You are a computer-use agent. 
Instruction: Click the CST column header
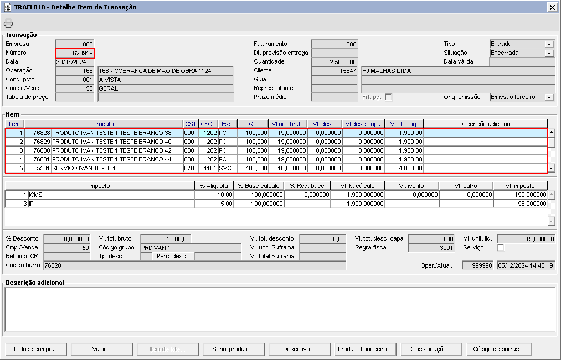191,124
